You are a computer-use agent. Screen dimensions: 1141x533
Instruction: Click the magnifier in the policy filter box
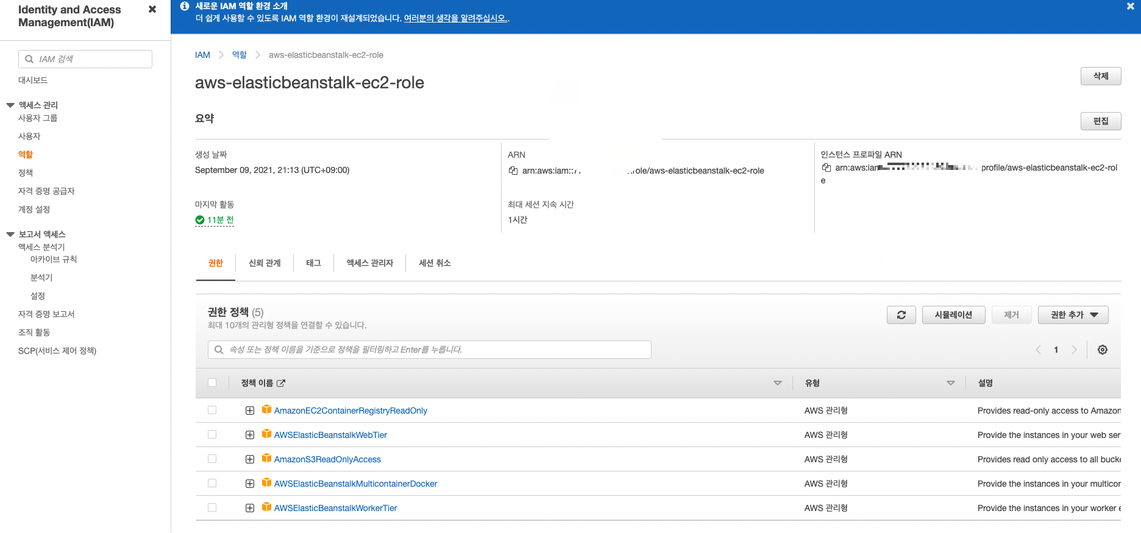pos(219,350)
